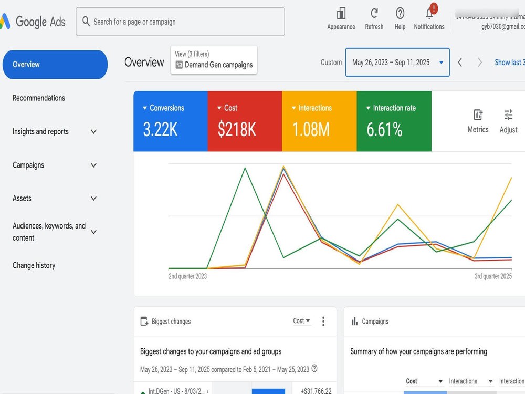
Task: Click Biggest changes to your campaigns heading
Action: coord(211,351)
